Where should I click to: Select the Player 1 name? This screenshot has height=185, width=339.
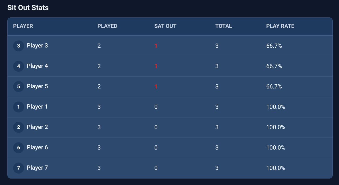37,107
